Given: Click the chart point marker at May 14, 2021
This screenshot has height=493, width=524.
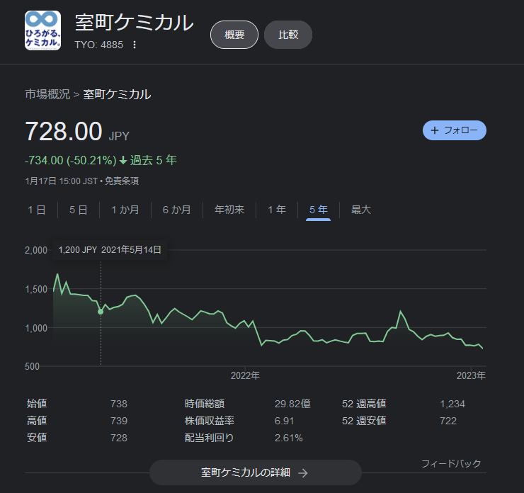Looking at the screenshot, I should [101, 312].
